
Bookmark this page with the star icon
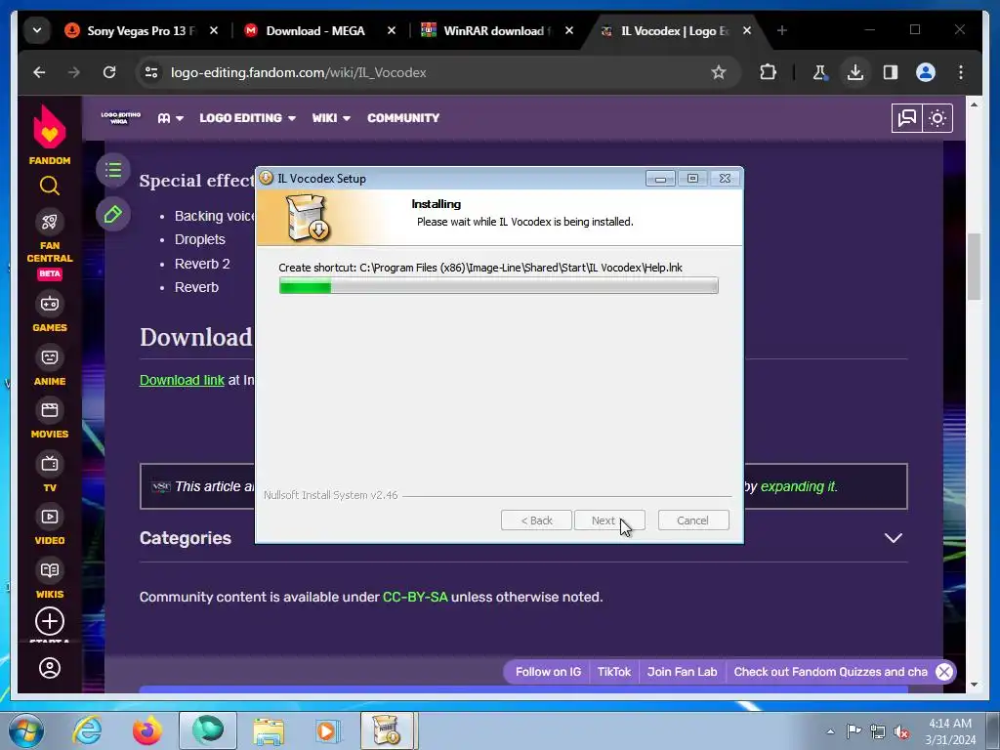click(x=719, y=72)
